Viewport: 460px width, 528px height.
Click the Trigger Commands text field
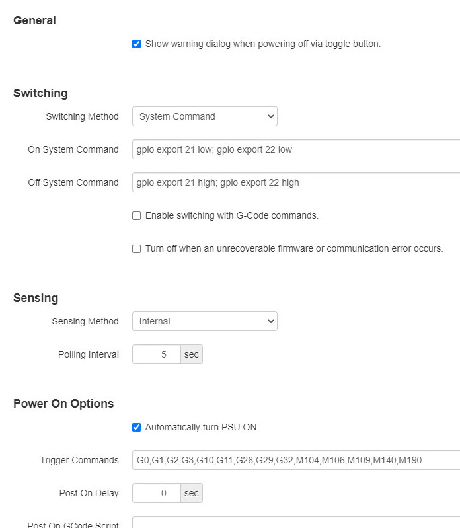295,460
